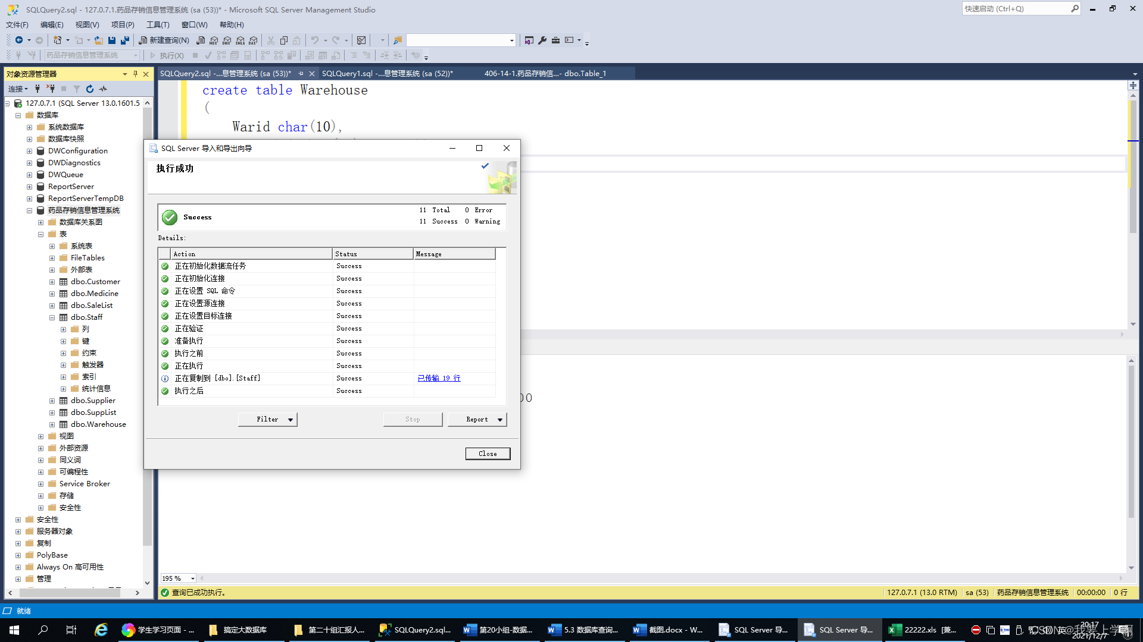Open the Filter dropdown in wizard
The width and height of the screenshot is (1143, 642).
[267, 419]
